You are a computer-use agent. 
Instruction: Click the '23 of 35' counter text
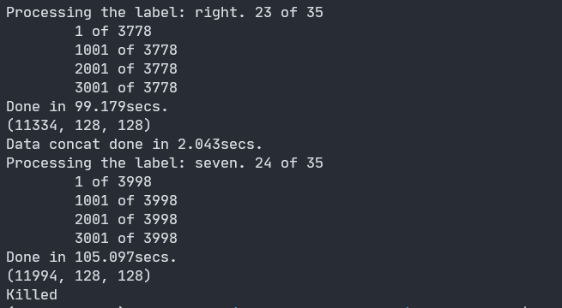(x=289, y=13)
